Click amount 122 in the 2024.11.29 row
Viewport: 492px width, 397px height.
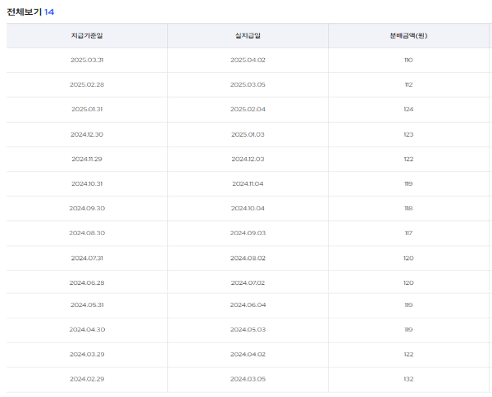408,159
